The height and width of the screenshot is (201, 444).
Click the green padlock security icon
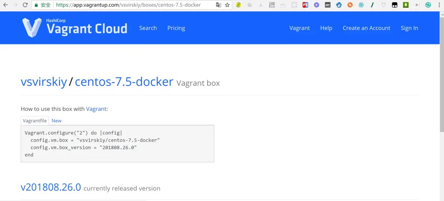click(x=36, y=5)
